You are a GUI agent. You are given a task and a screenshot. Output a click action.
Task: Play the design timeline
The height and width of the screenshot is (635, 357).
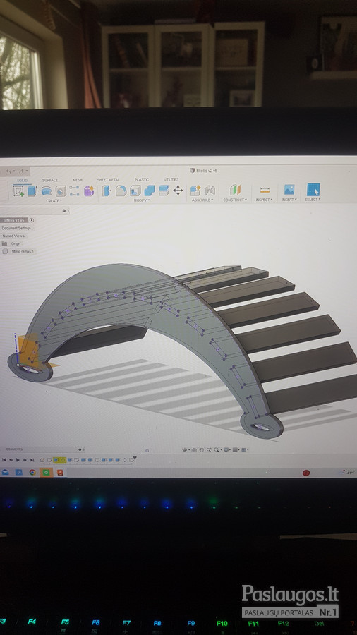18,460
